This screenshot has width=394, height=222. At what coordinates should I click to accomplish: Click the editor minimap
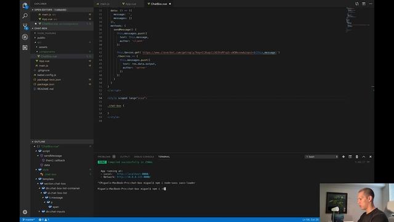(x=358, y=20)
